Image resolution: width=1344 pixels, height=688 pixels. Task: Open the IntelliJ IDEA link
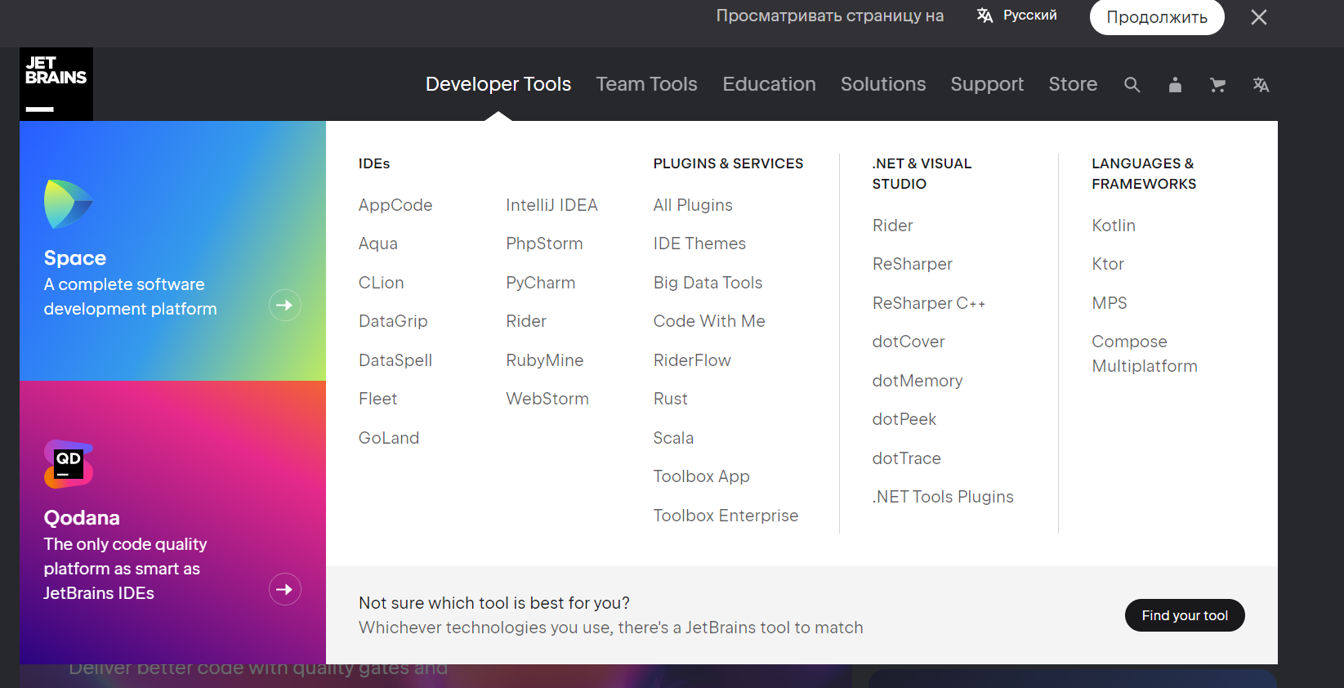click(551, 205)
